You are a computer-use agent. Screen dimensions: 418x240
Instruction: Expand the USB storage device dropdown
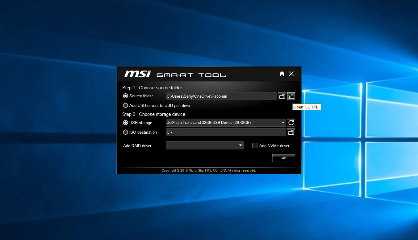[x=283, y=123]
